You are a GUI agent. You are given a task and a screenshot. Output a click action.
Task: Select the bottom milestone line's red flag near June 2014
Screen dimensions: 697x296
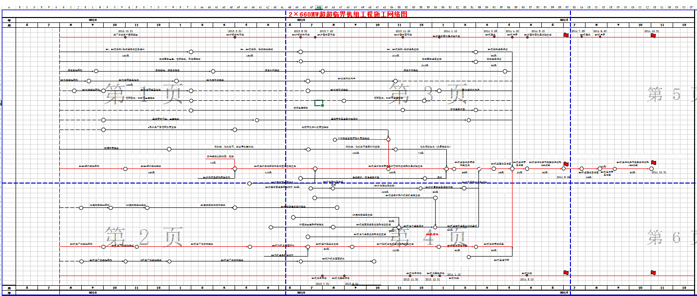pyautogui.click(x=566, y=273)
